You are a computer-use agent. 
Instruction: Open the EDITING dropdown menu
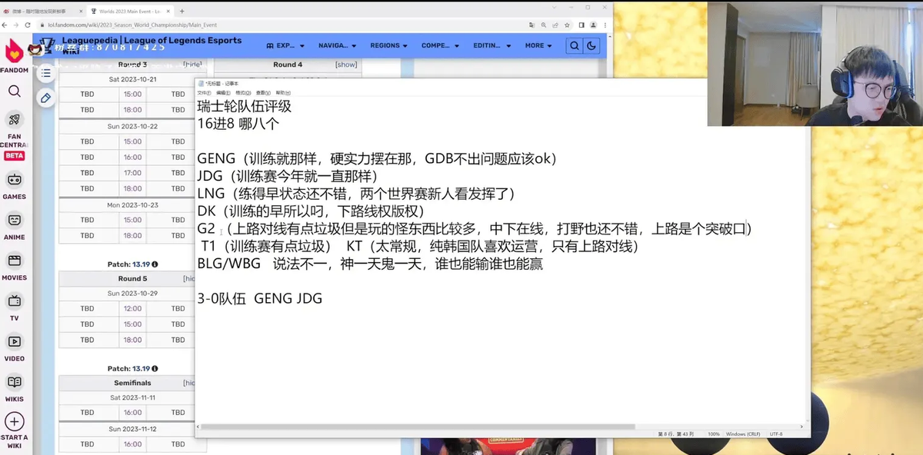[491, 45]
